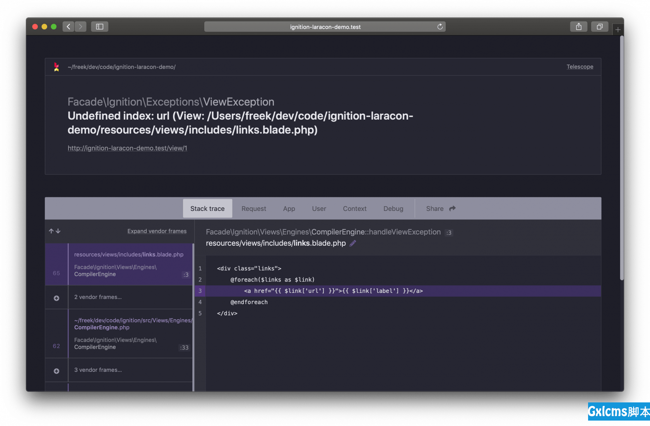Click the Safari forward arrow button
This screenshot has height=426, width=650.
click(x=80, y=27)
